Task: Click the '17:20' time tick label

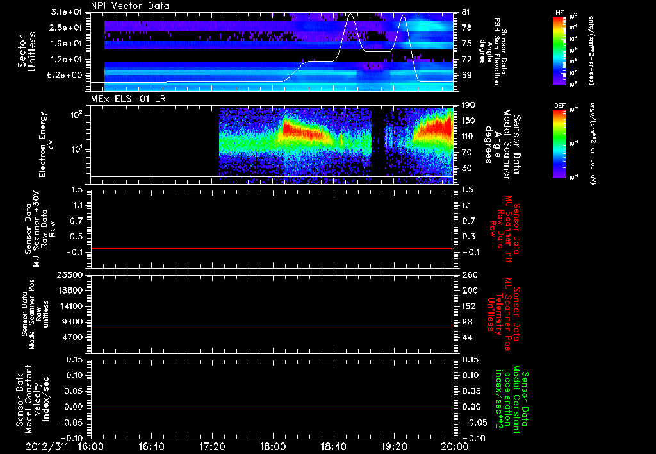Action: click(x=212, y=446)
